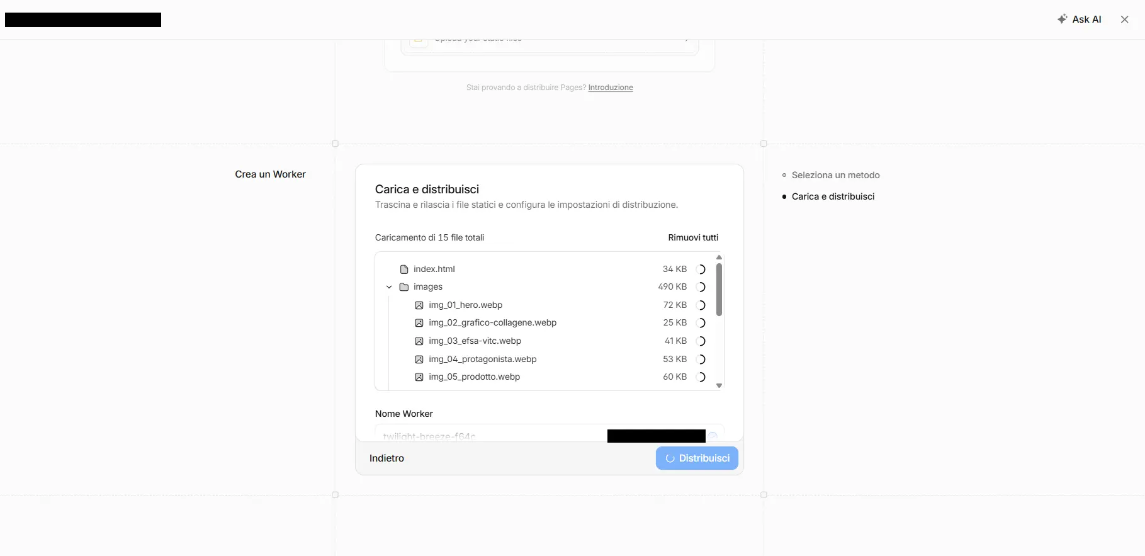1145x556 pixels.
Task: Click the img_02_grafico-collagene.webp image icon
Action: [x=419, y=323]
